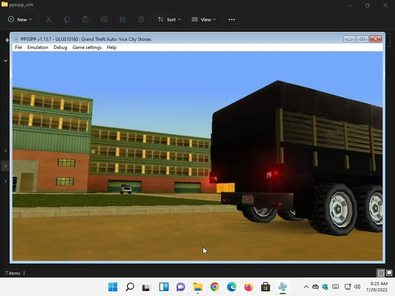Launch Microsoft Edge from taskbar
This screenshot has width=395, height=296.
click(231, 287)
